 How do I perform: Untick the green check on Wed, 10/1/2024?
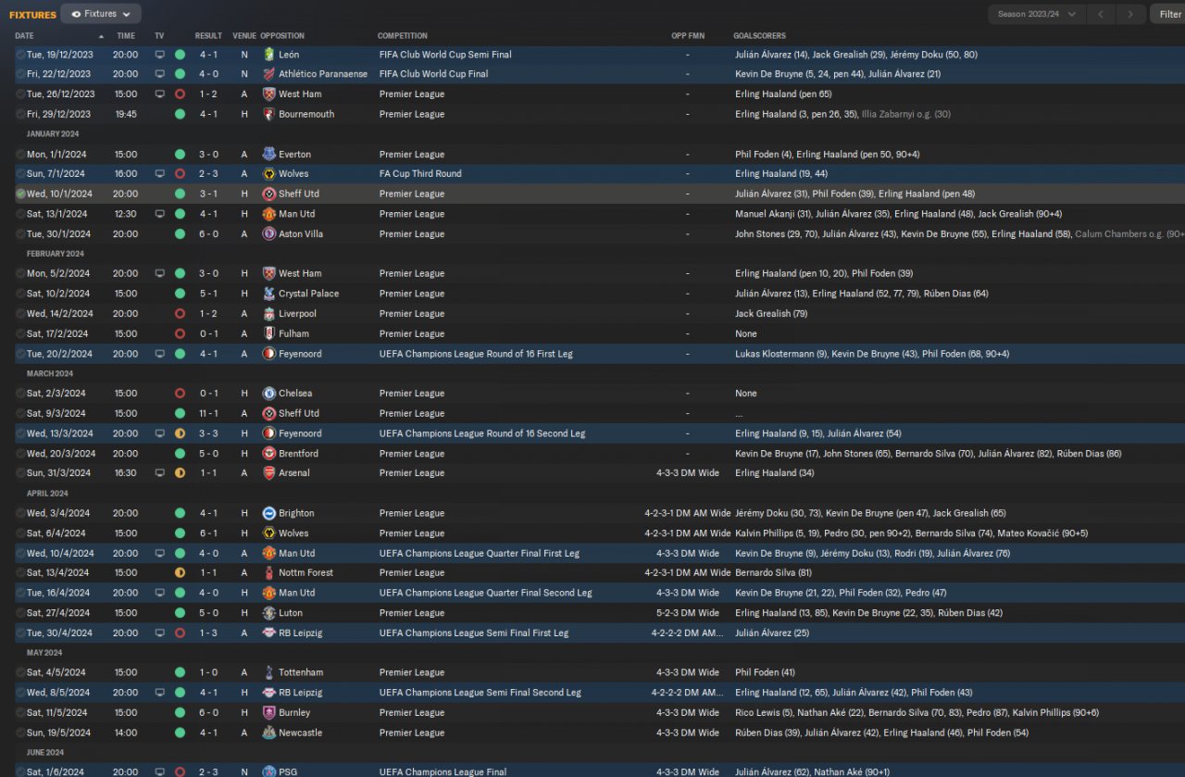click(x=20, y=194)
